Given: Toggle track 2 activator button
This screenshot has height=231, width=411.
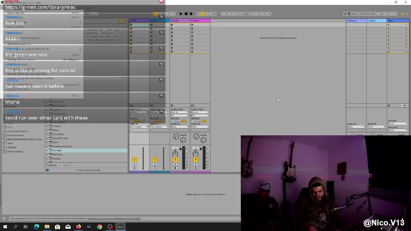Looking at the screenshot, I should tap(155, 159).
